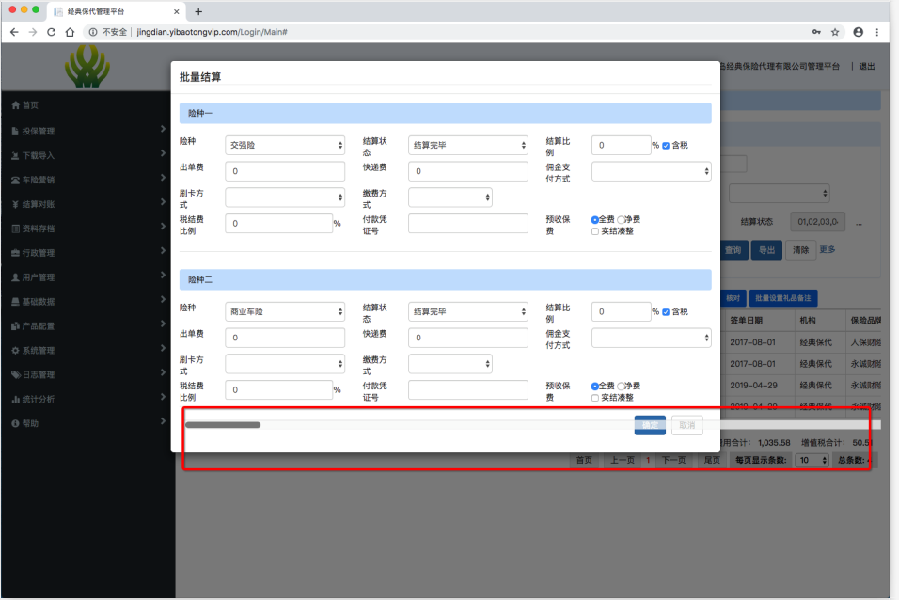
Task: Click 批量设置礼品备注 button
Action: [x=783, y=298]
